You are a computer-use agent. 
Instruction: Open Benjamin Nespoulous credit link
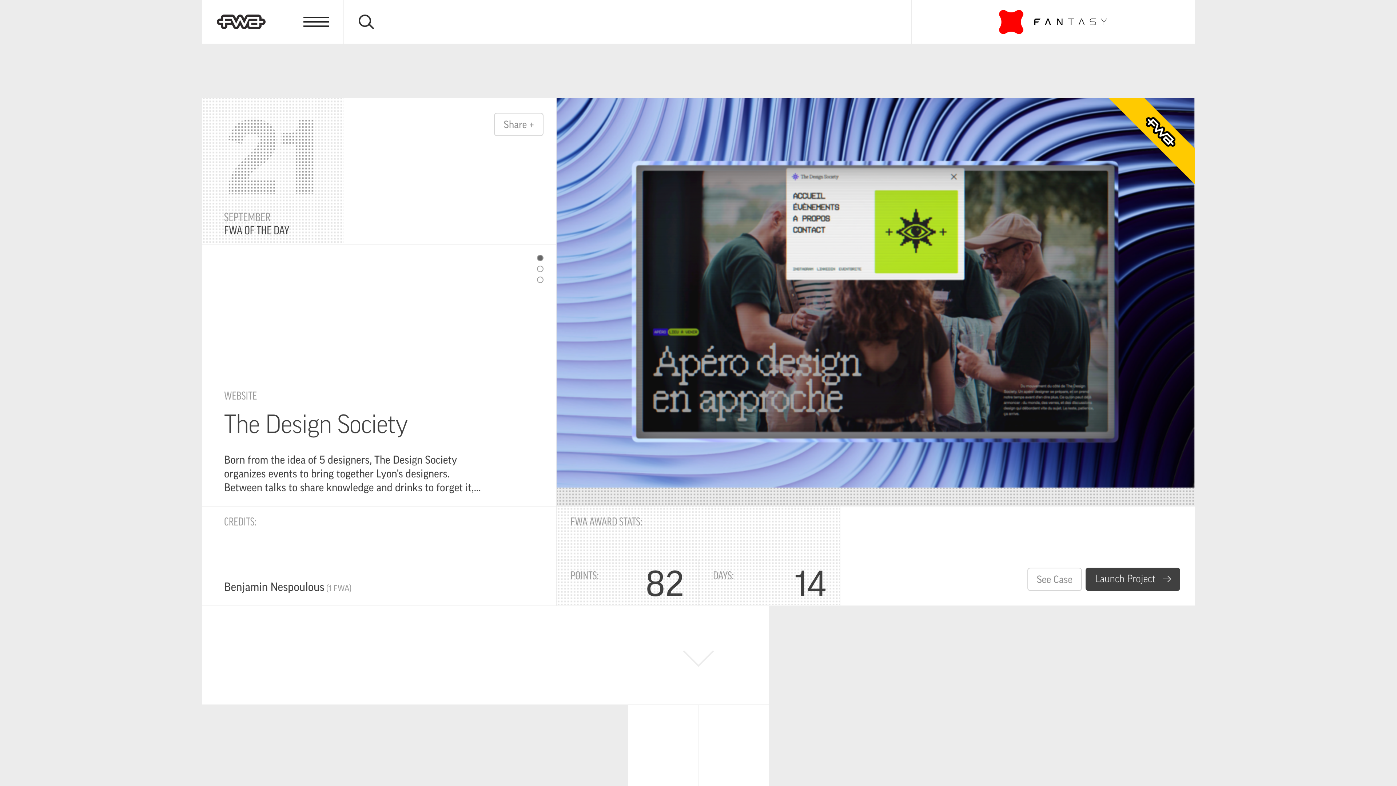(x=274, y=587)
